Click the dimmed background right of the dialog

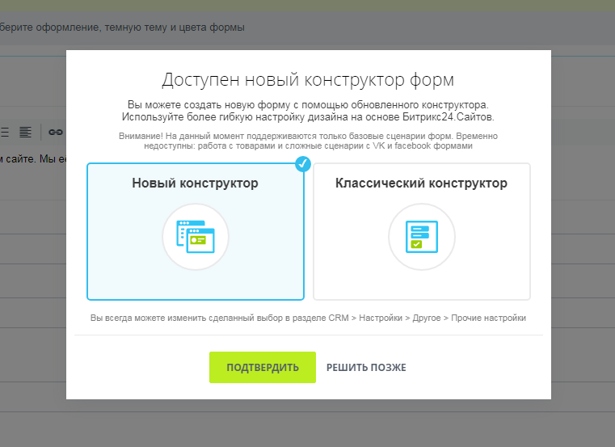coord(582,242)
